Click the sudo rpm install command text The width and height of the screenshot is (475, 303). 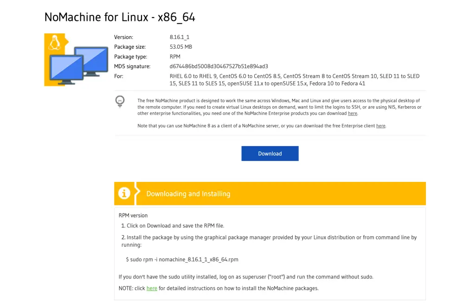tap(182, 260)
